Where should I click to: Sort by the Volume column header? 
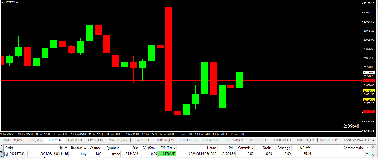coord(95,148)
